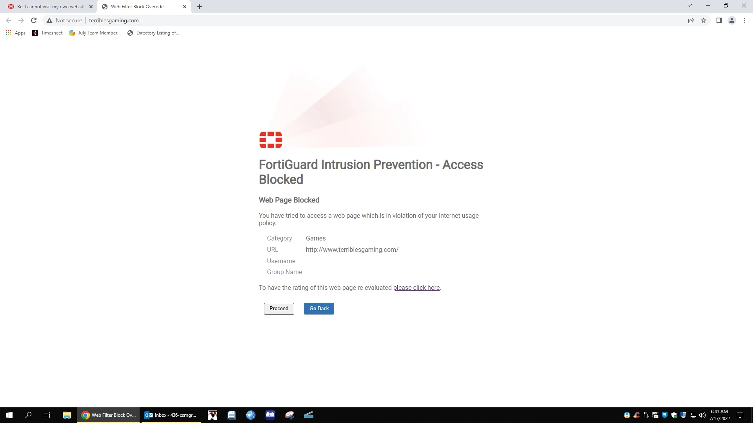Open the network connection tray icon
This screenshot has width=753, height=423.
click(693, 415)
